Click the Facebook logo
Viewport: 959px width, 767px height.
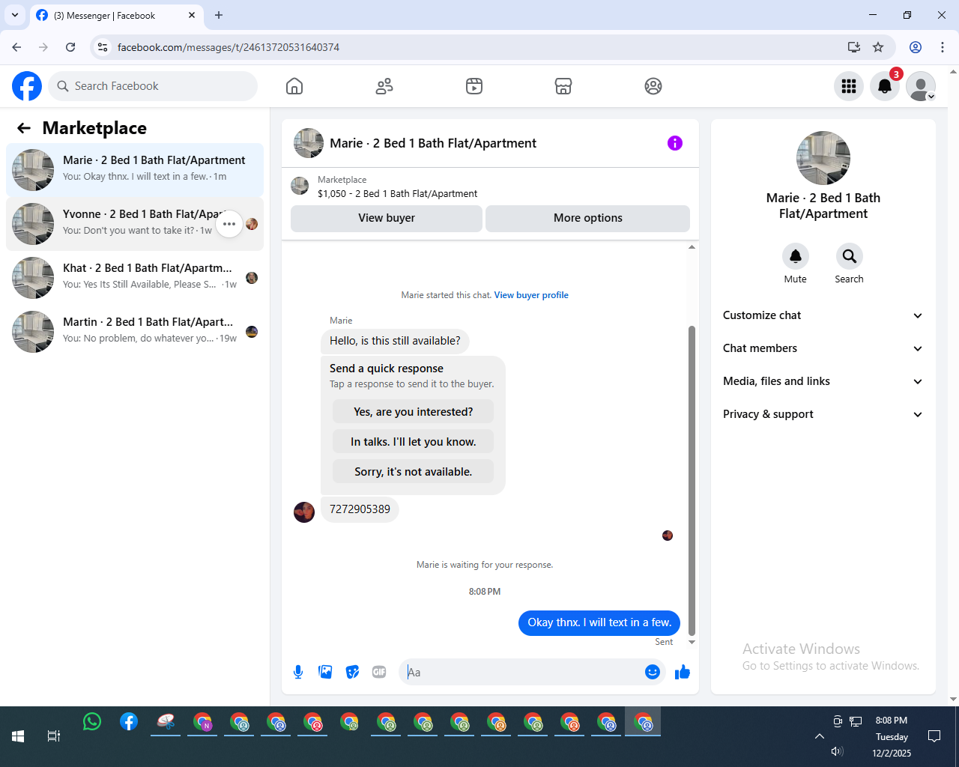27,86
